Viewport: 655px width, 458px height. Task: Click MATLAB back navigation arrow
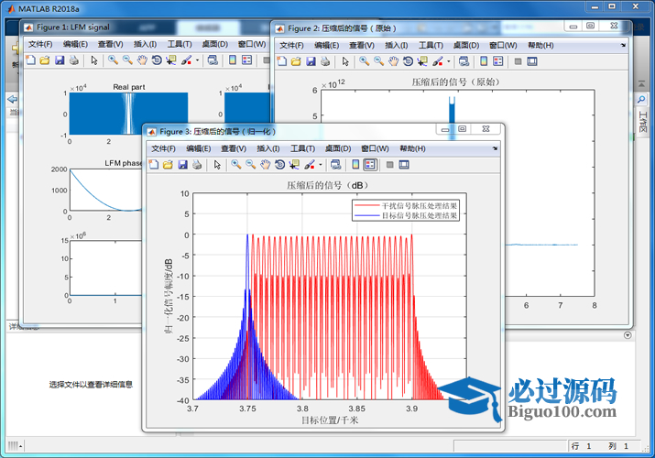click(13, 99)
